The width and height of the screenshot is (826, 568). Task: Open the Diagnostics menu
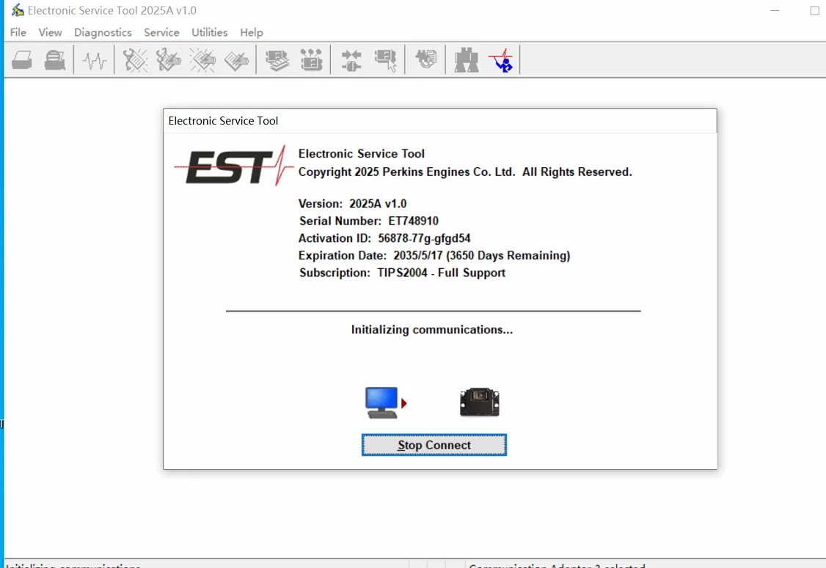click(103, 32)
